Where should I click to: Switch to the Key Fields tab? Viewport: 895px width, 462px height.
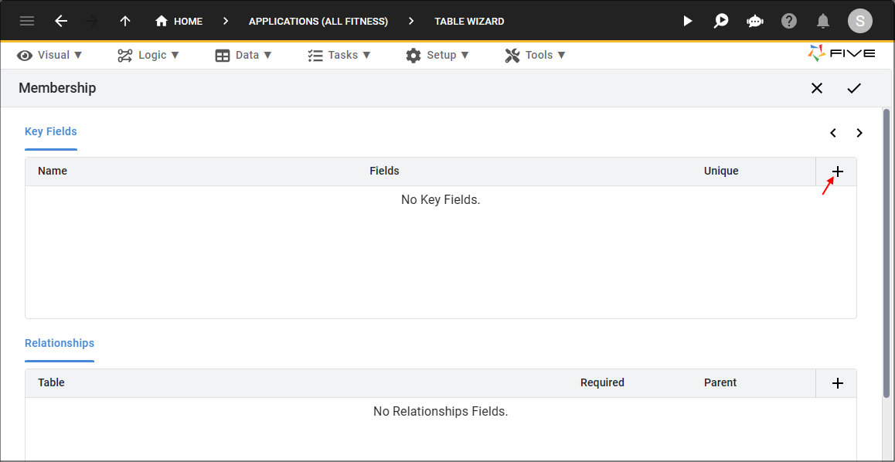point(51,132)
